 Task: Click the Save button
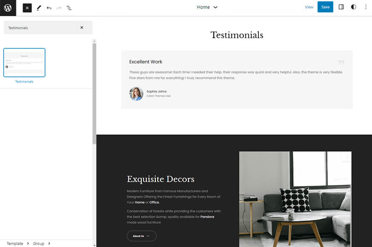tap(325, 7)
